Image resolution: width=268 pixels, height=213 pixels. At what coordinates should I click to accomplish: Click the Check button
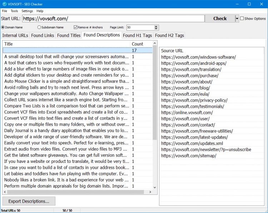pos(220,19)
